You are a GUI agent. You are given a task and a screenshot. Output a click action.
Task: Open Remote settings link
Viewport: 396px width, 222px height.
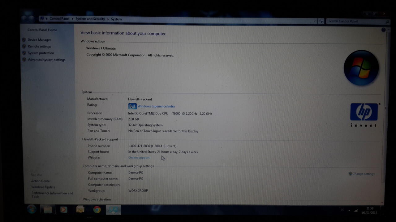pyautogui.click(x=39, y=47)
